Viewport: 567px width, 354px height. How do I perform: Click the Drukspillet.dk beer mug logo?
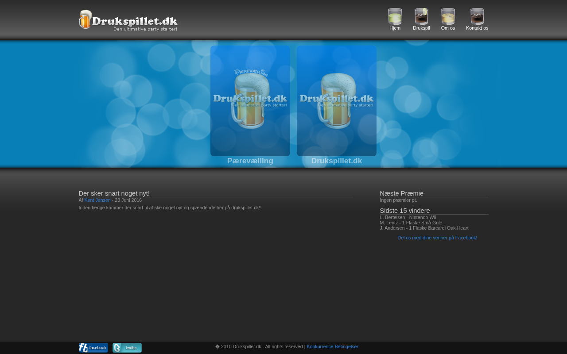pos(128,20)
